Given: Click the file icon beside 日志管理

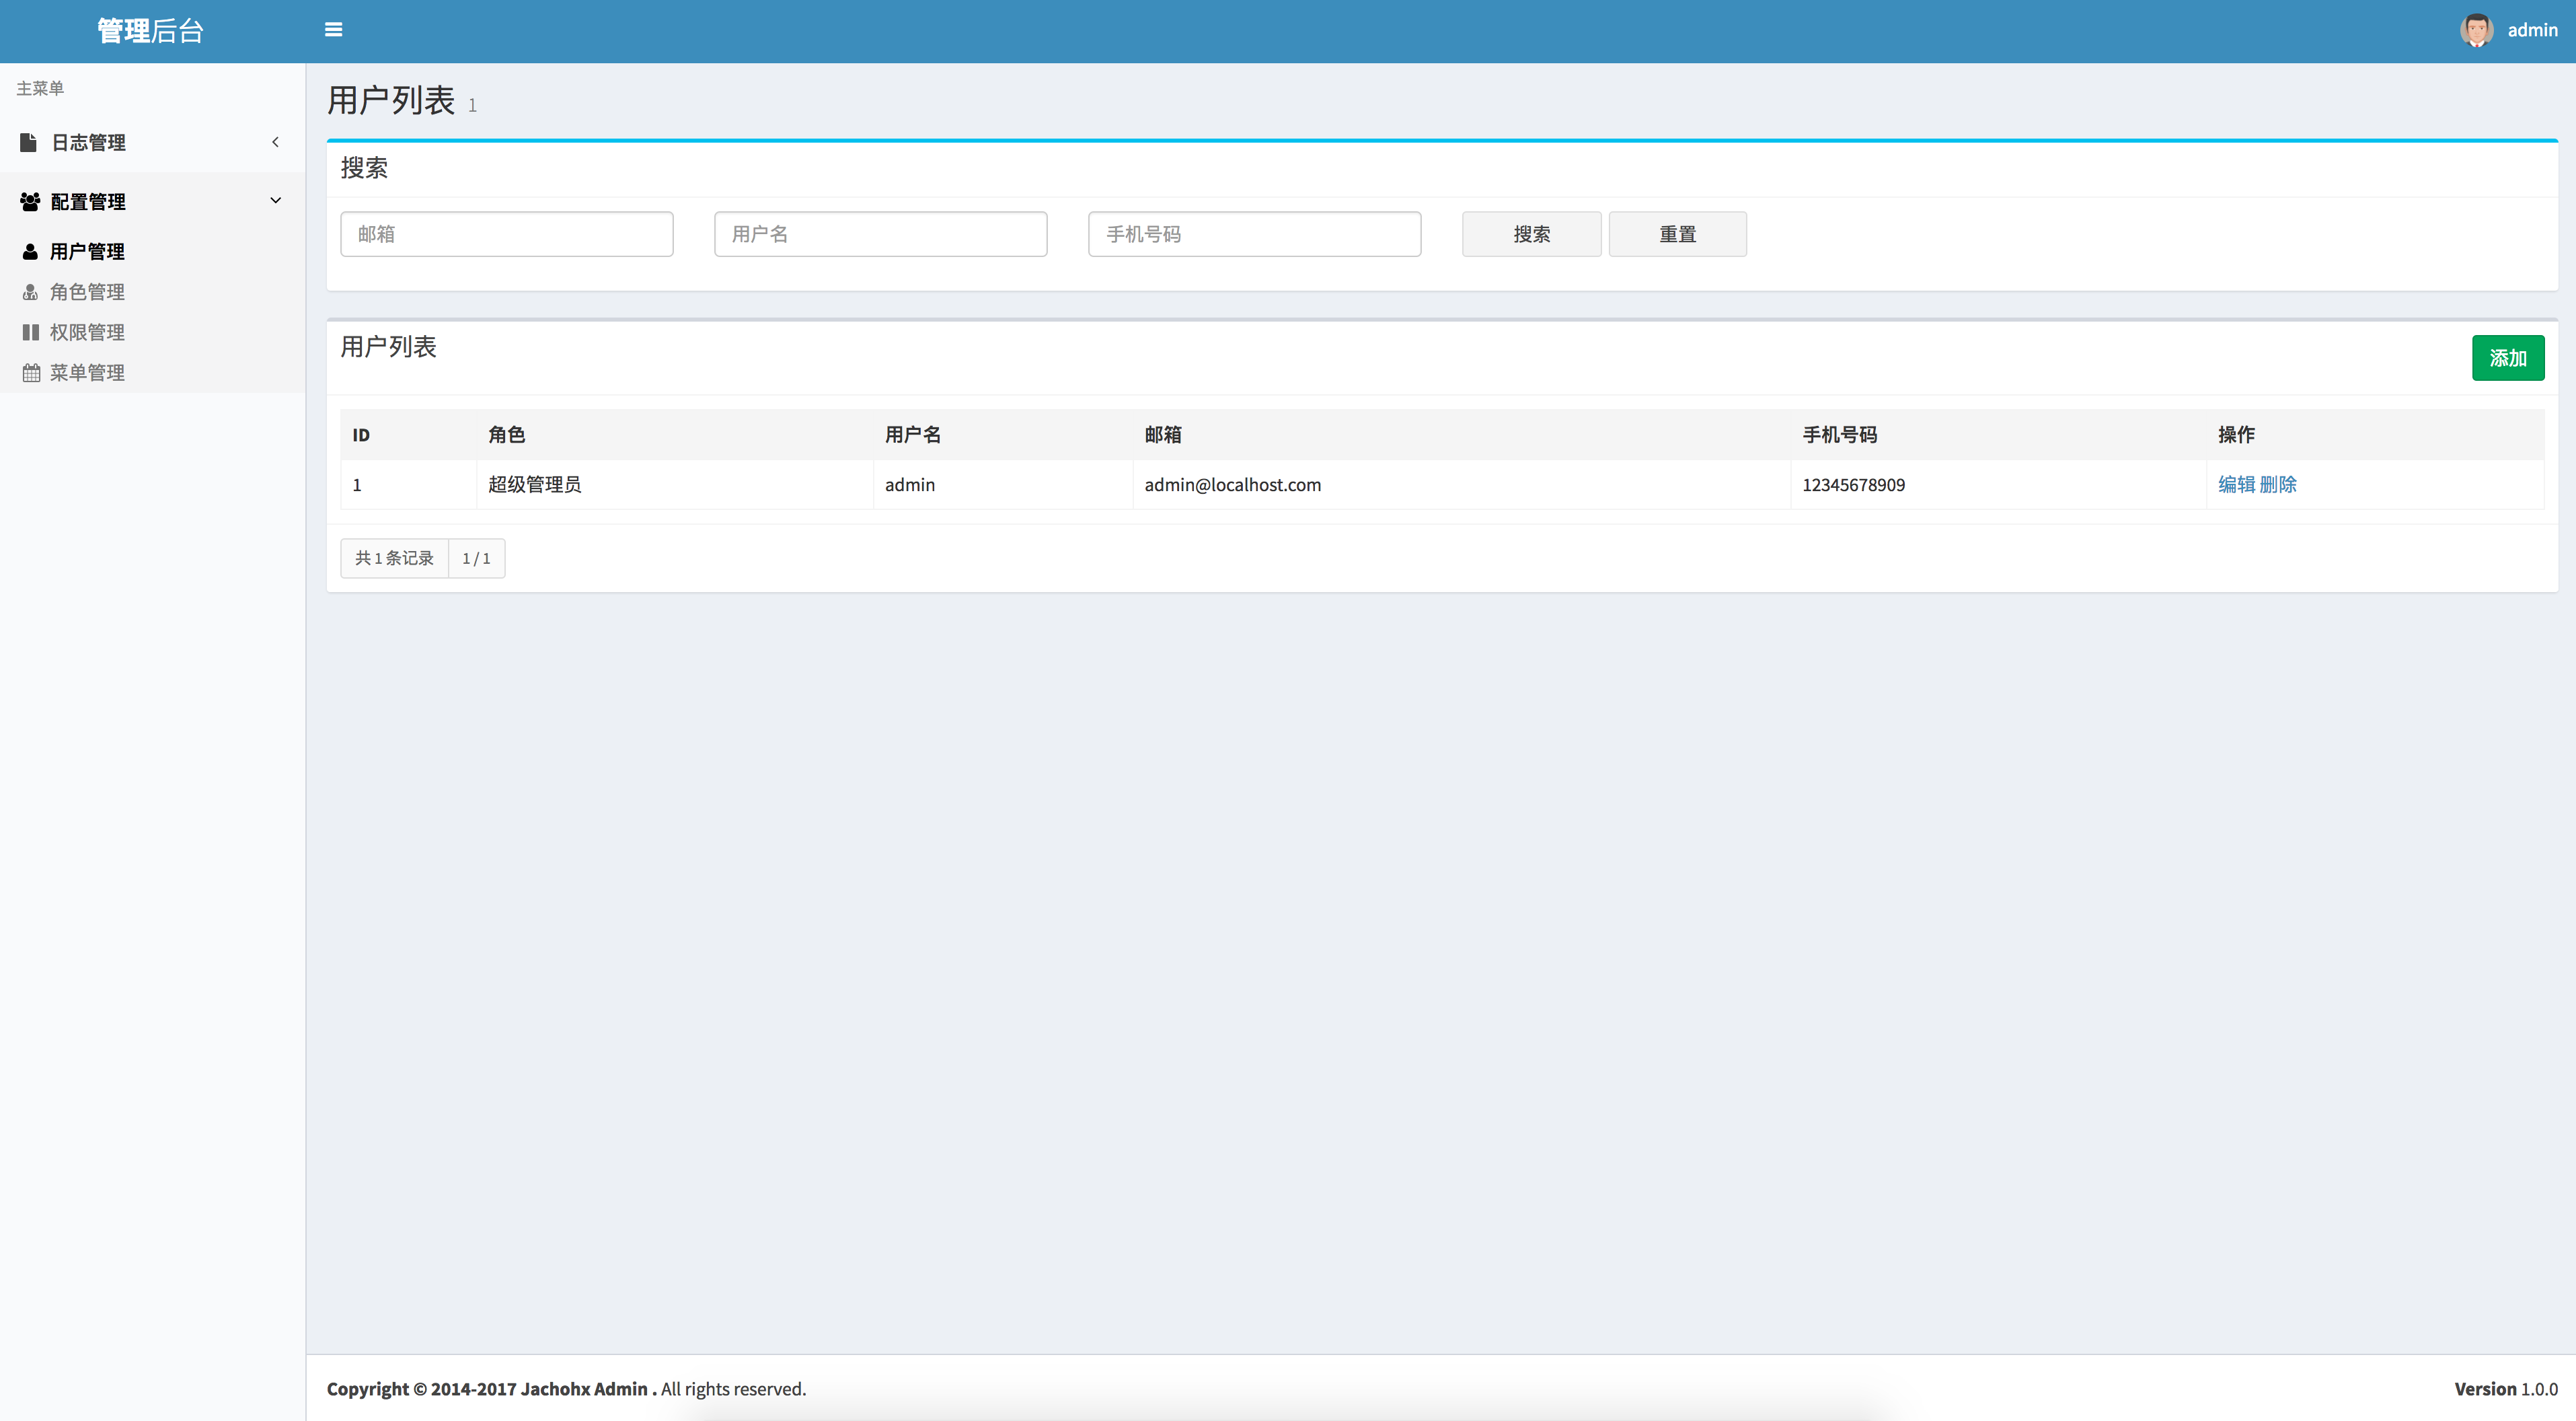Looking at the screenshot, I should (x=29, y=142).
